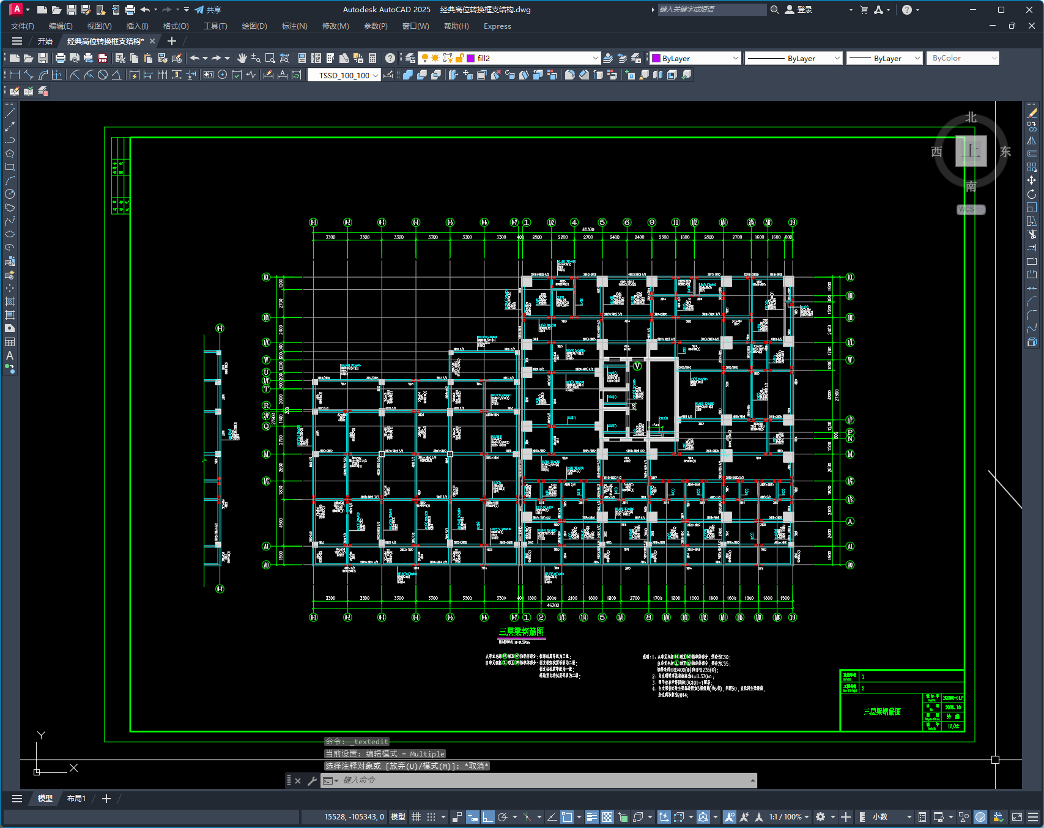Click the WCS button under the ViewCube
Viewport: 1044px width, 828px height.
[x=971, y=209]
